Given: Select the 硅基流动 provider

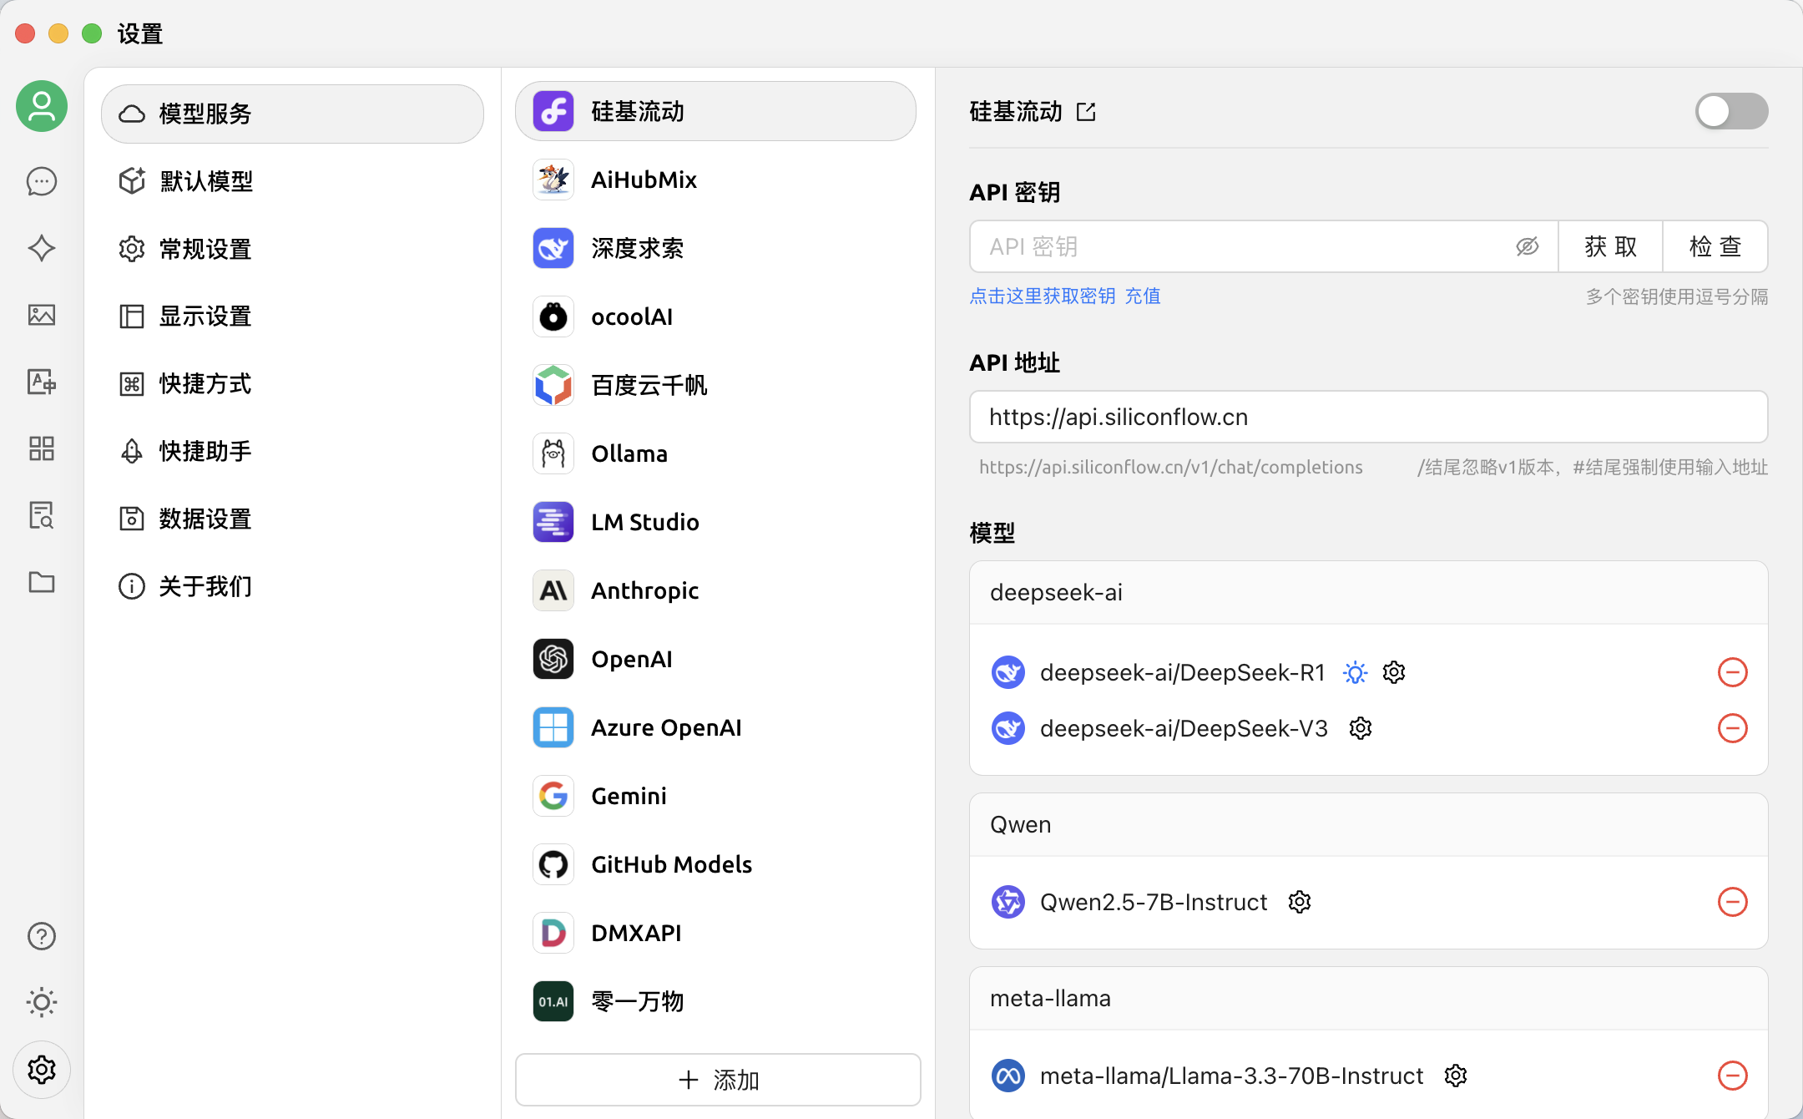Looking at the screenshot, I should point(715,111).
